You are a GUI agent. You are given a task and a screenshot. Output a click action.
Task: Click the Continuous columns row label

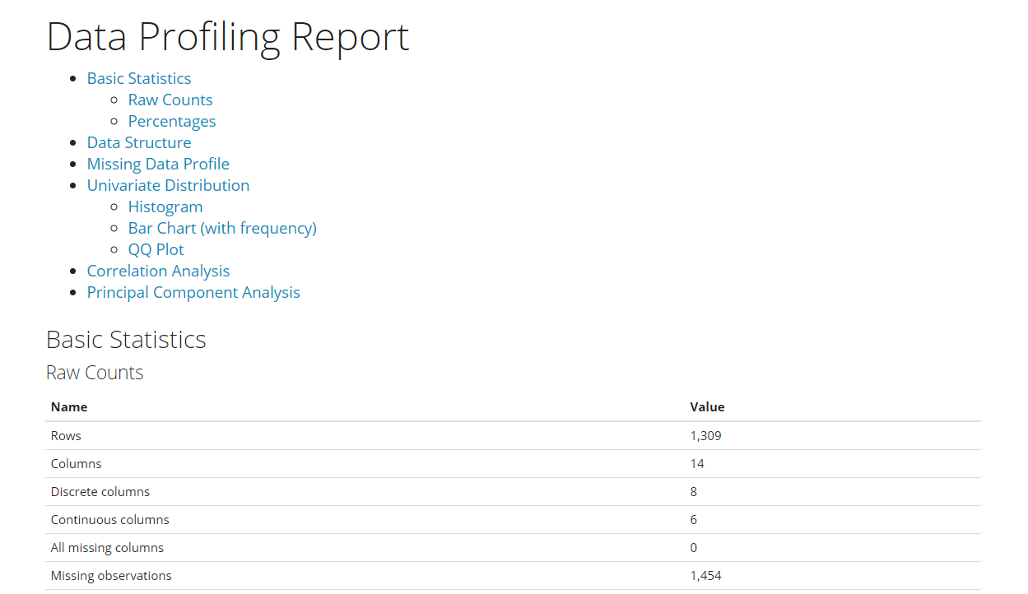[x=109, y=519]
